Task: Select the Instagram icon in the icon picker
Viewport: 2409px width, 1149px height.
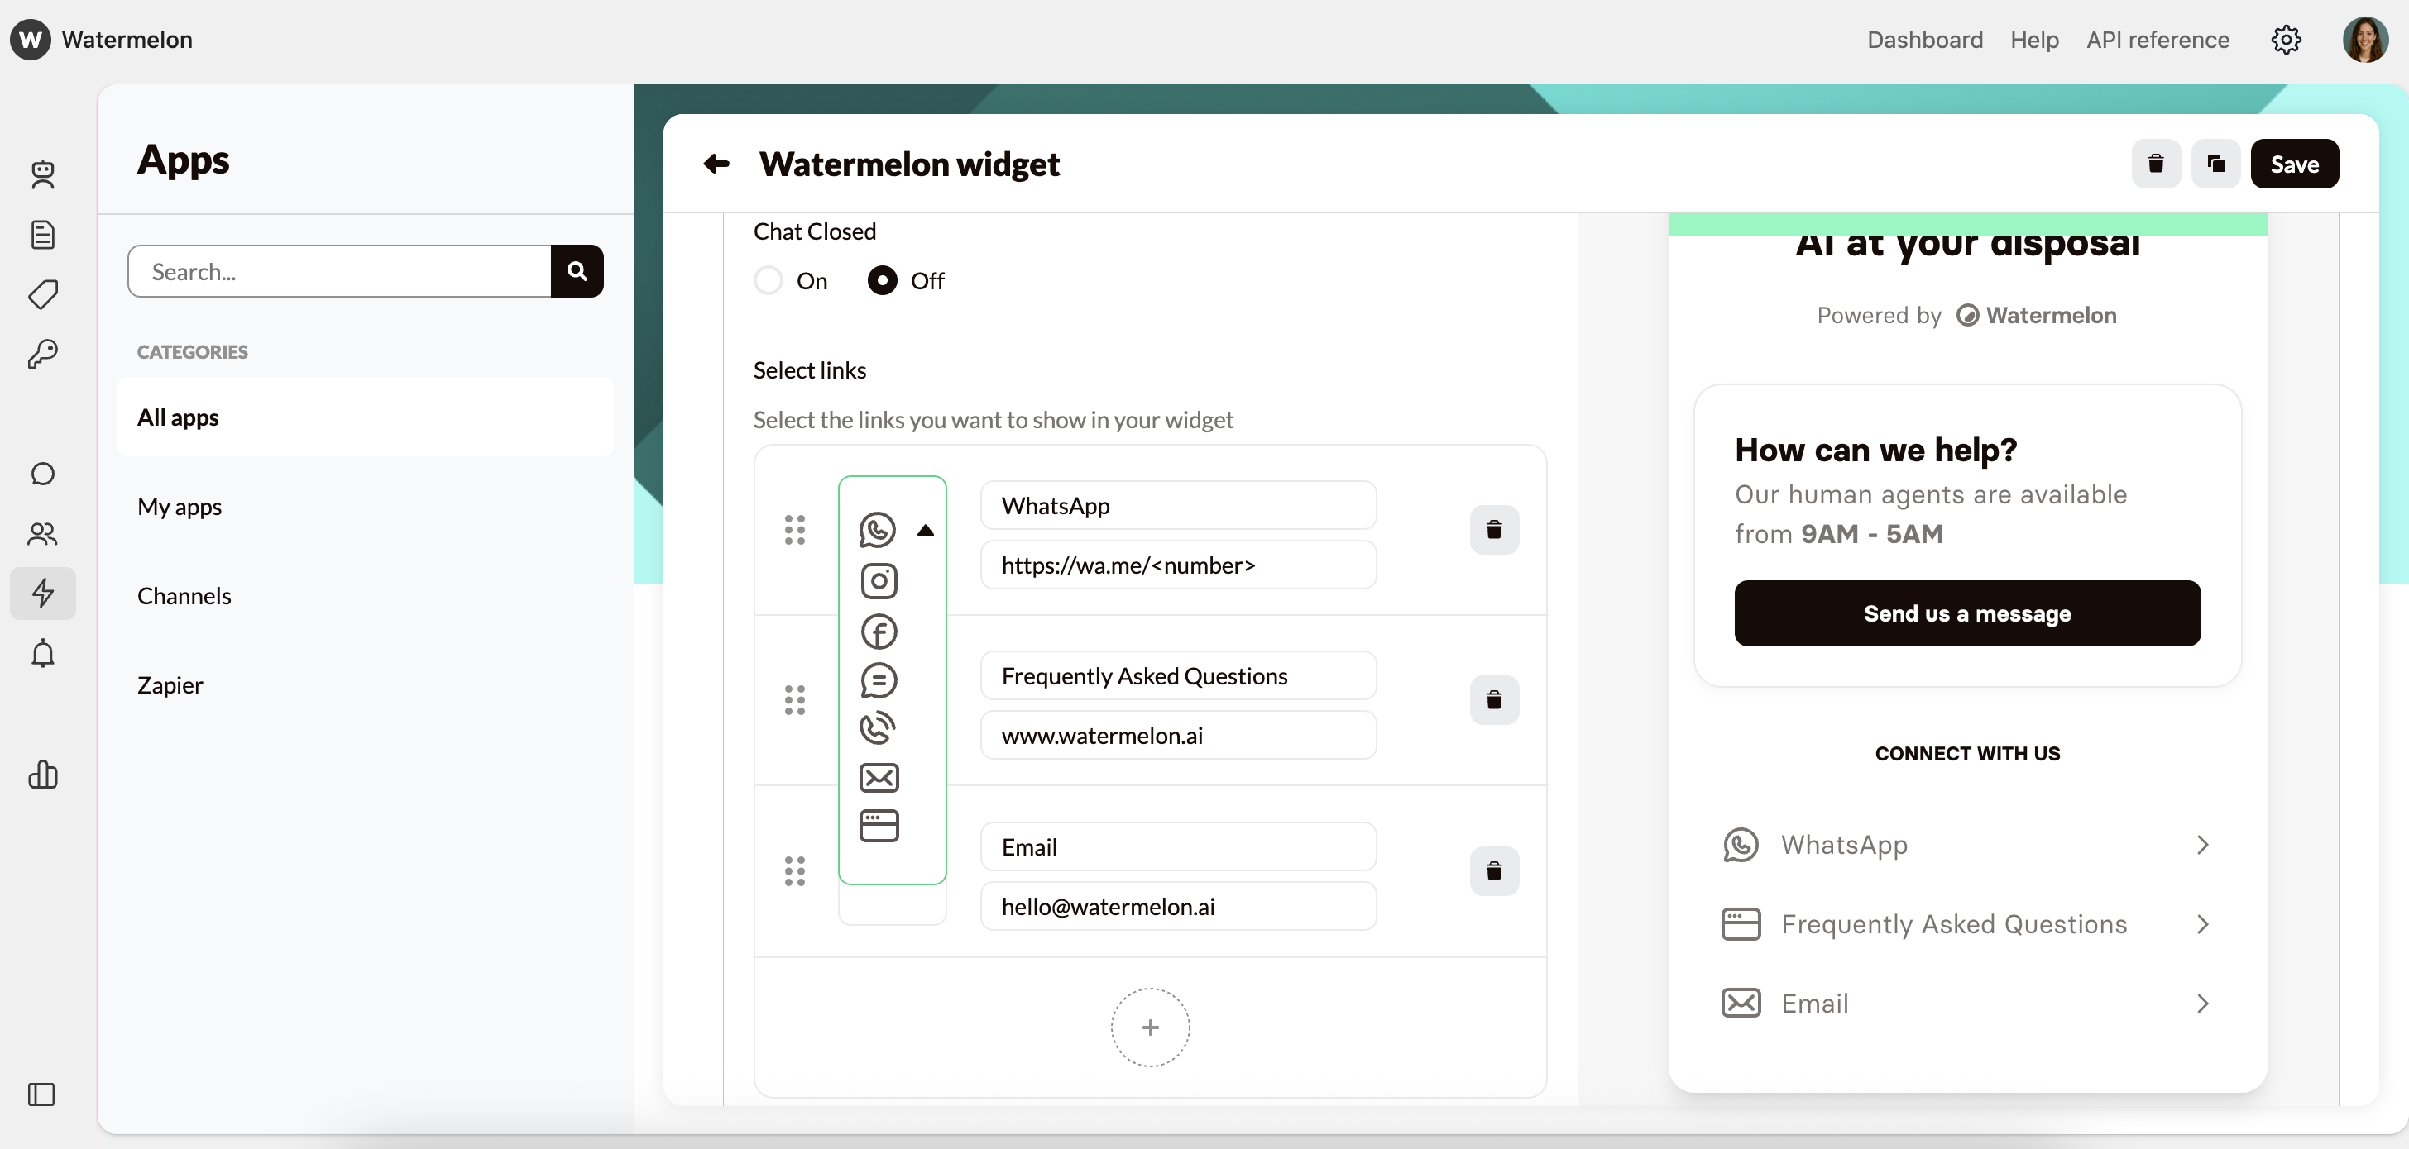Action: [878, 580]
